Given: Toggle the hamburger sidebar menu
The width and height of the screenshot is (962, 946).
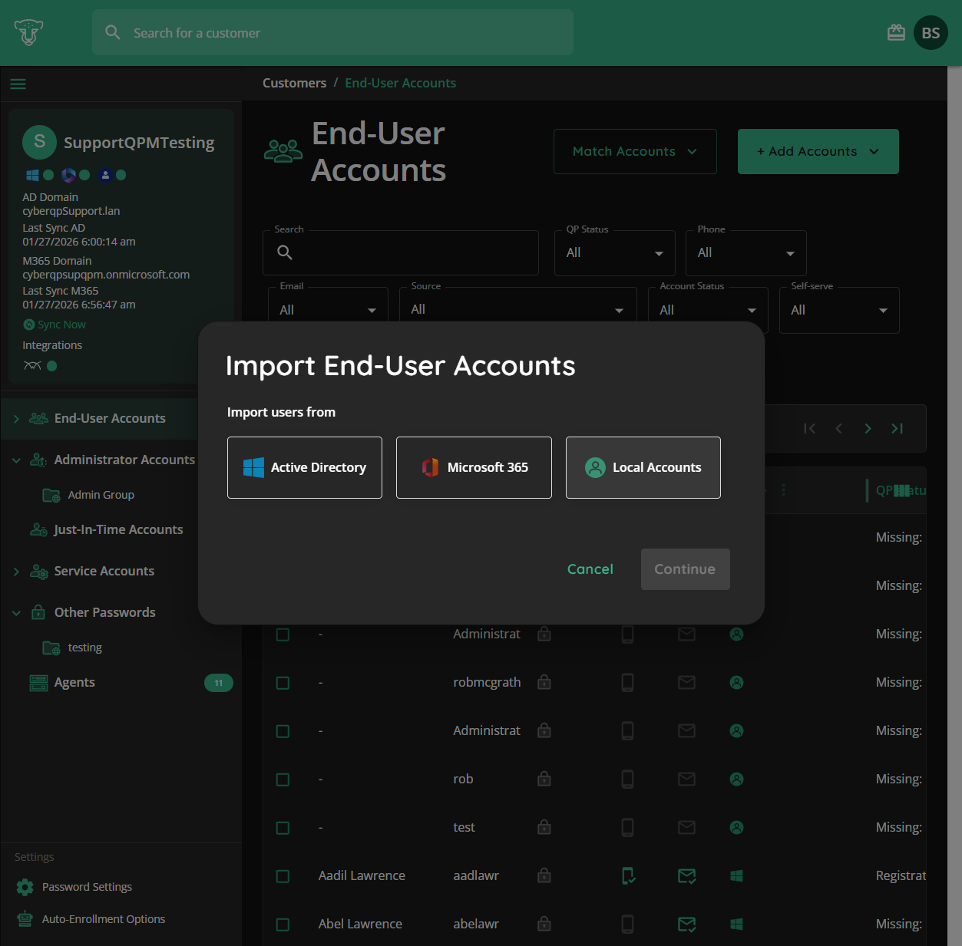Looking at the screenshot, I should point(18,84).
